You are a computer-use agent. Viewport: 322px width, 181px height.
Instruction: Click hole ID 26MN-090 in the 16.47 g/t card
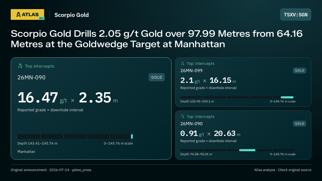click(x=31, y=77)
